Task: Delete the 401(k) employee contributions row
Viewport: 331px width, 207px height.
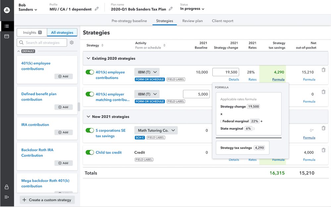Action: (323, 70)
